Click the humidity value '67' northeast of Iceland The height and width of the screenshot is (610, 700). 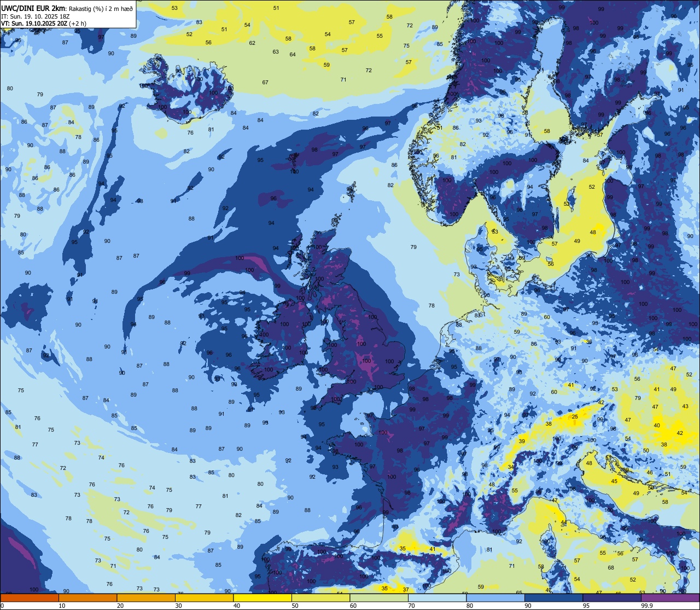coord(265,82)
